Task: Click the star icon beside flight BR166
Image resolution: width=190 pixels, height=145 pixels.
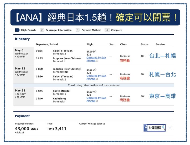Action: click(x=95, y=51)
